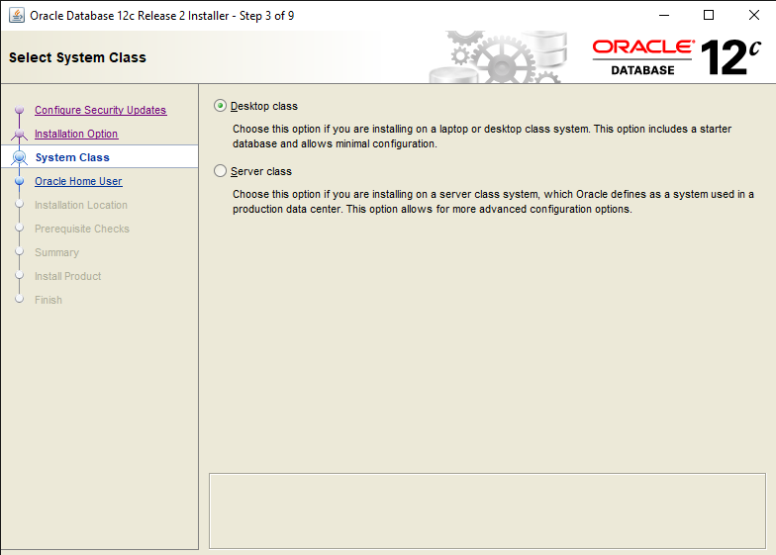Viewport: 776px width, 555px height.
Task: Click the Configure Security Updates step marker
Action: pos(20,109)
